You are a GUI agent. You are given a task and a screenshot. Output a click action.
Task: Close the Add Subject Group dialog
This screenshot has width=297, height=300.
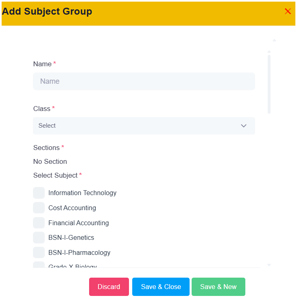(288, 11)
